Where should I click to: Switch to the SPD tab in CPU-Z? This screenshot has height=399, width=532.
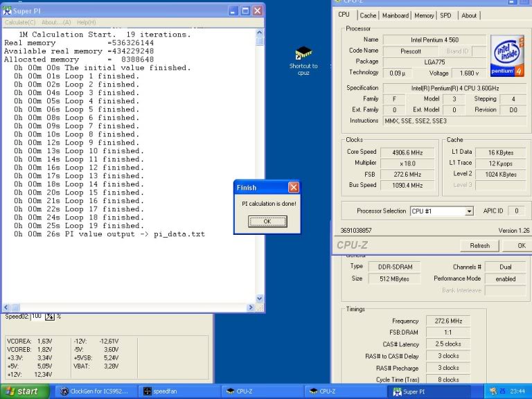(445, 16)
